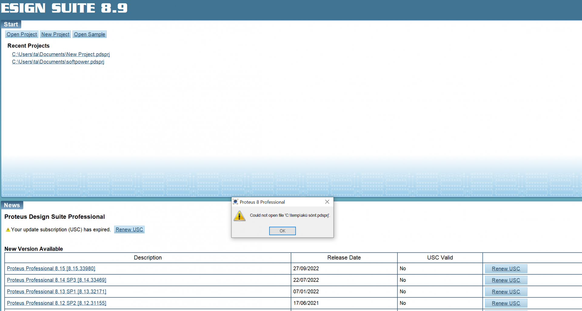This screenshot has height=311, width=582.
Task: Click the Recent Projects heading
Action: [x=28, y=46]
